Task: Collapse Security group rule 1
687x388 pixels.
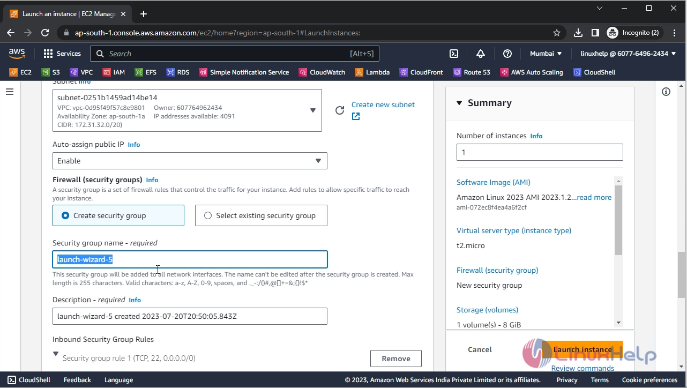Action: 56,354
